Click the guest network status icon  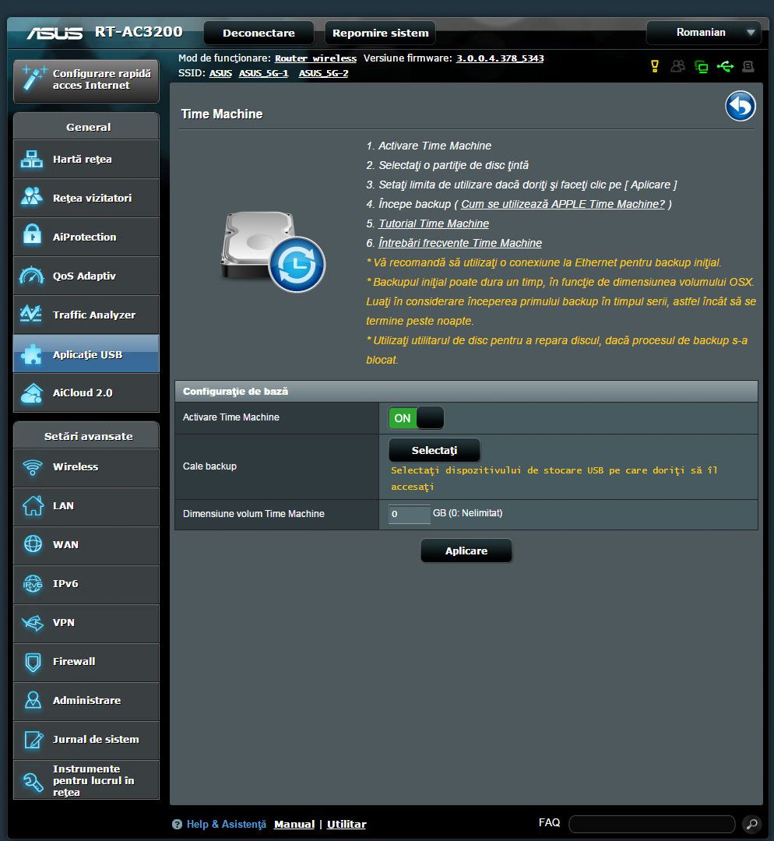[677, 67]
